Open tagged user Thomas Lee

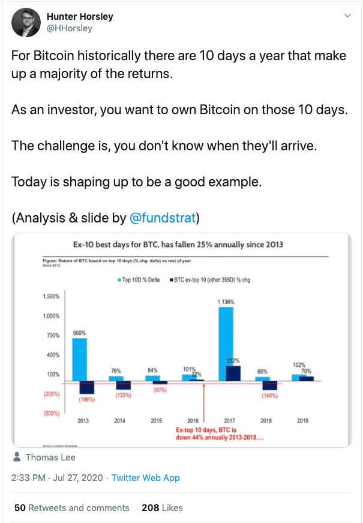[50, 457]
